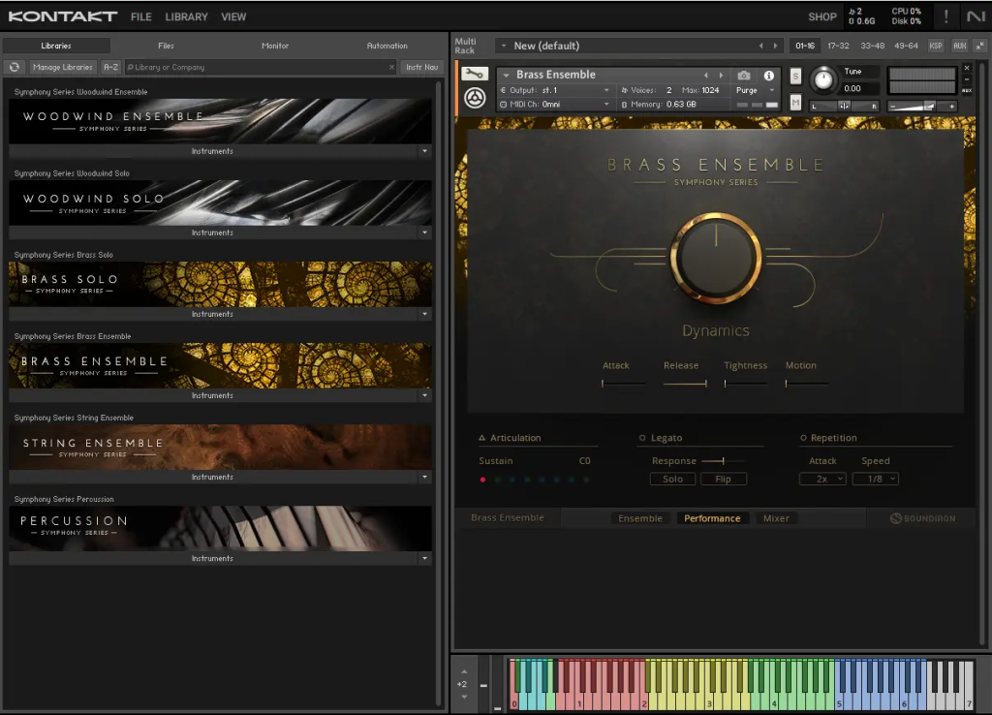
Task: Show rack page 33-48
Action: 873,46
